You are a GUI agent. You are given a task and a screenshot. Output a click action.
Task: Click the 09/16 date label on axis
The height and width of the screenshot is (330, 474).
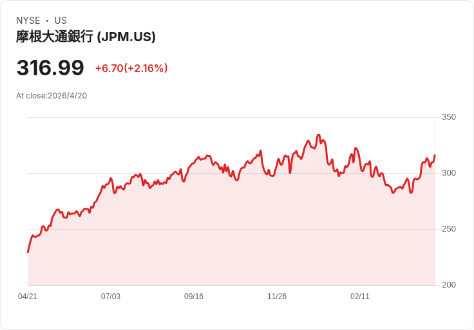(x=194, y=297)
